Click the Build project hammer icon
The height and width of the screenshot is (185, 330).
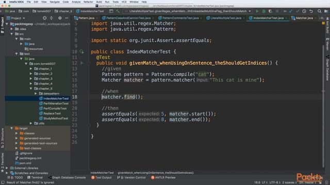[x=118, y=11]
